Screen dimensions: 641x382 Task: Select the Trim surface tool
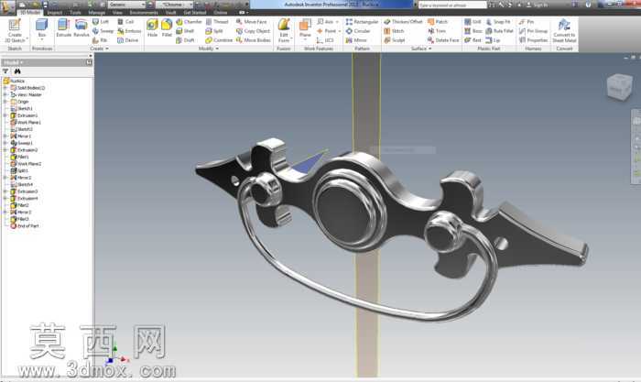(x=437, y=31)
